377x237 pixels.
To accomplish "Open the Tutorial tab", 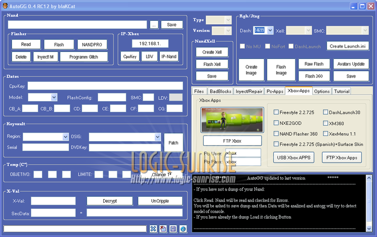I will 342,91.
